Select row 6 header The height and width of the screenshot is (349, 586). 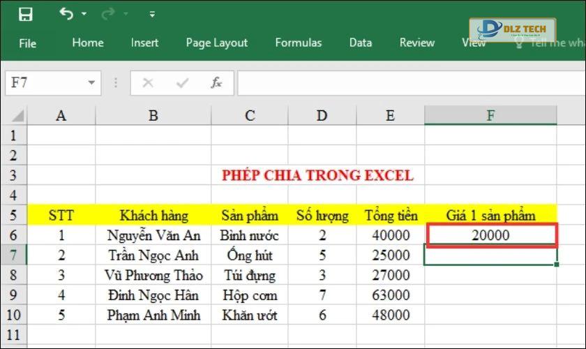[x=13, y=235]
